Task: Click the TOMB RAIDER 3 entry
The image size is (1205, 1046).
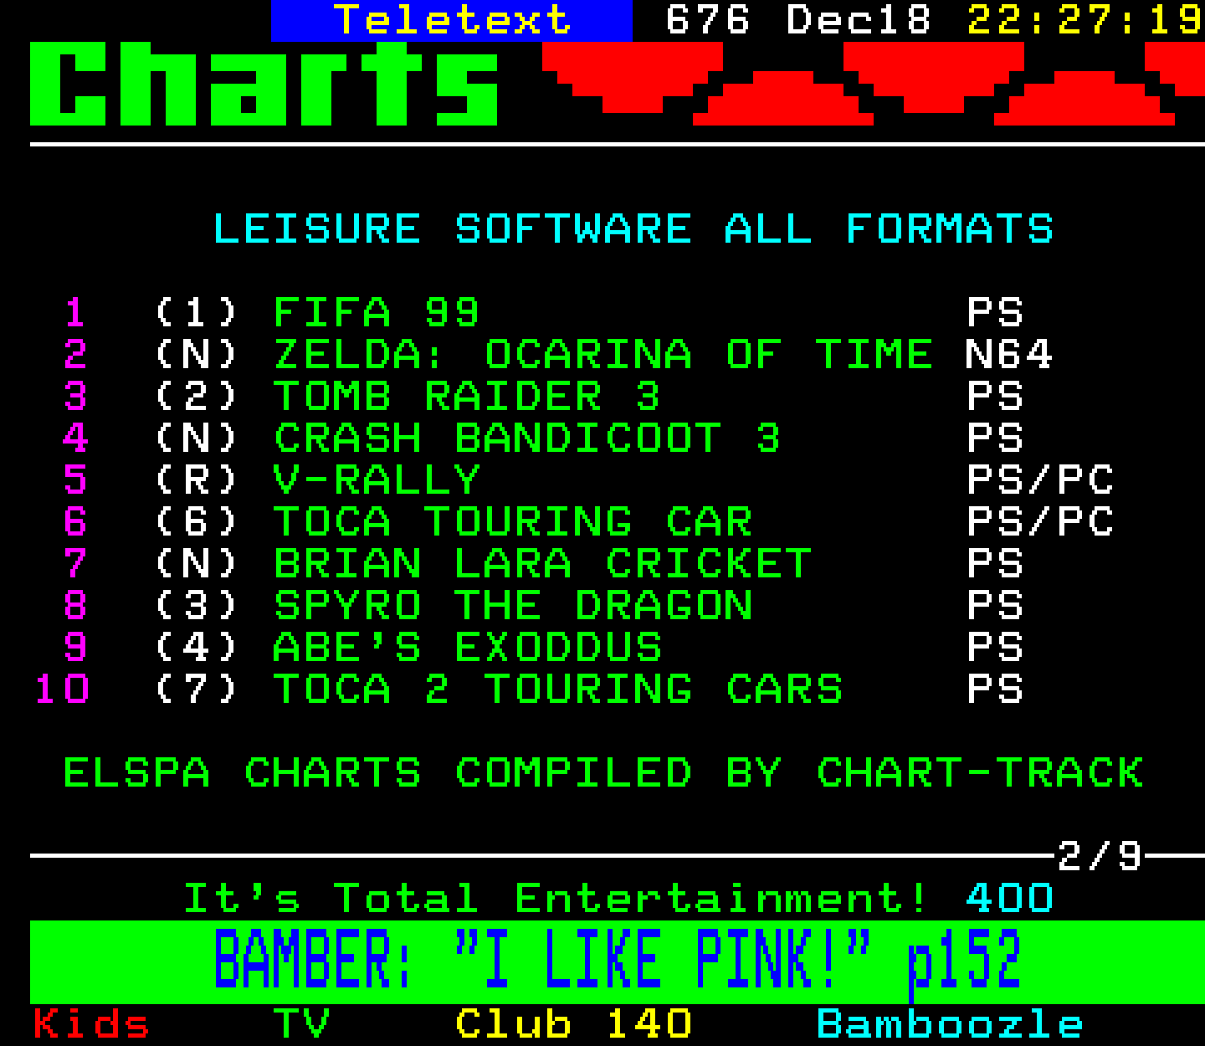Action: 467,397
